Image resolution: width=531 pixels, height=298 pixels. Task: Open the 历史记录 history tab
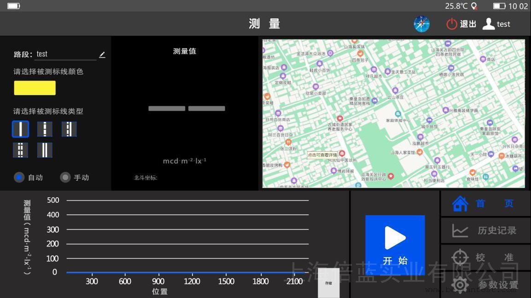coord(485,230)
